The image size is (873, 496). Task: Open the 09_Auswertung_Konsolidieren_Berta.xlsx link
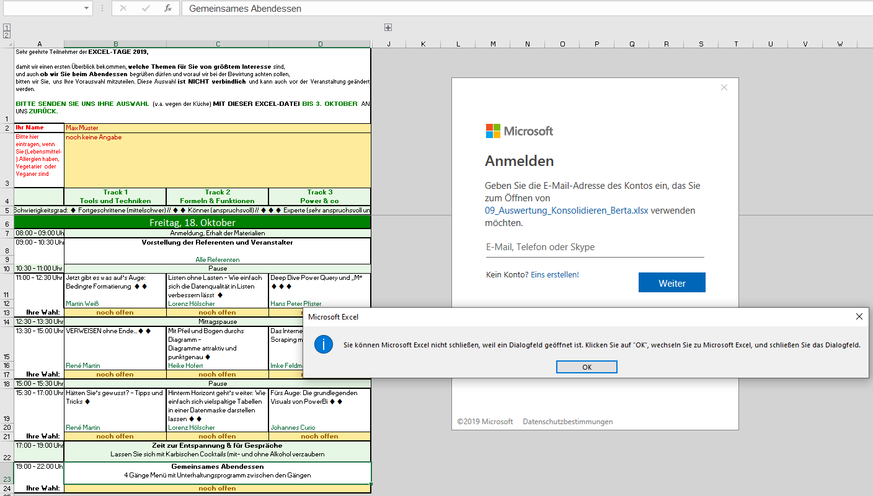pyautogui.click(x=567, y=210)
